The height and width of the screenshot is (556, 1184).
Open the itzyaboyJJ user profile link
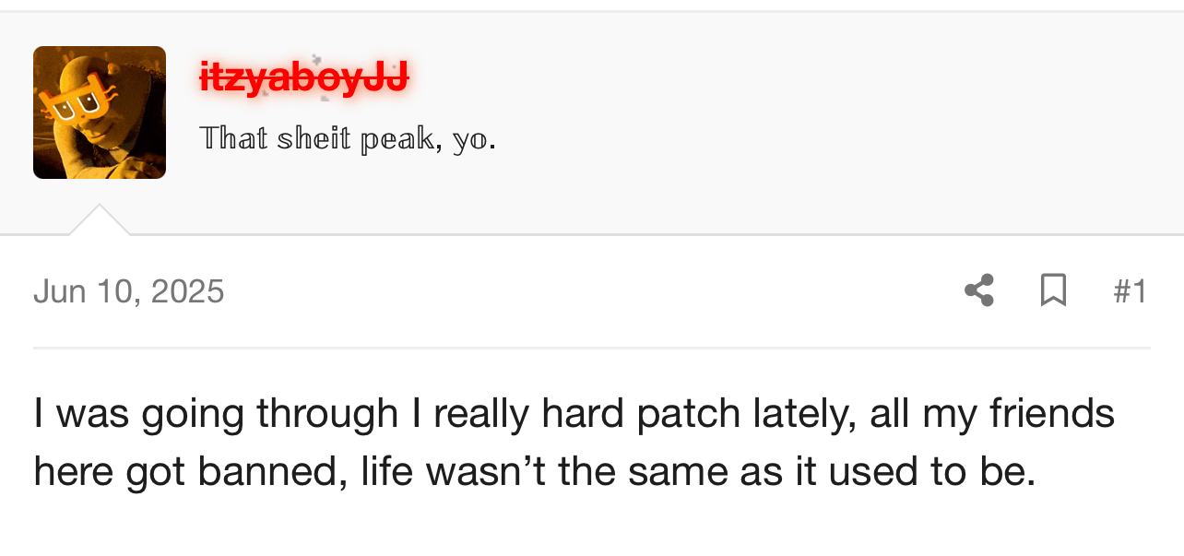click(304, 77)
